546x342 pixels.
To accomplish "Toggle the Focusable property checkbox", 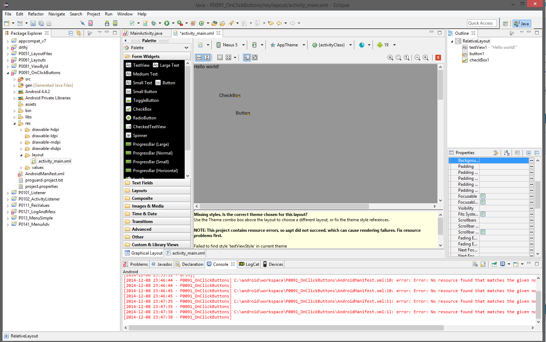I will click(x=483, y=196).
